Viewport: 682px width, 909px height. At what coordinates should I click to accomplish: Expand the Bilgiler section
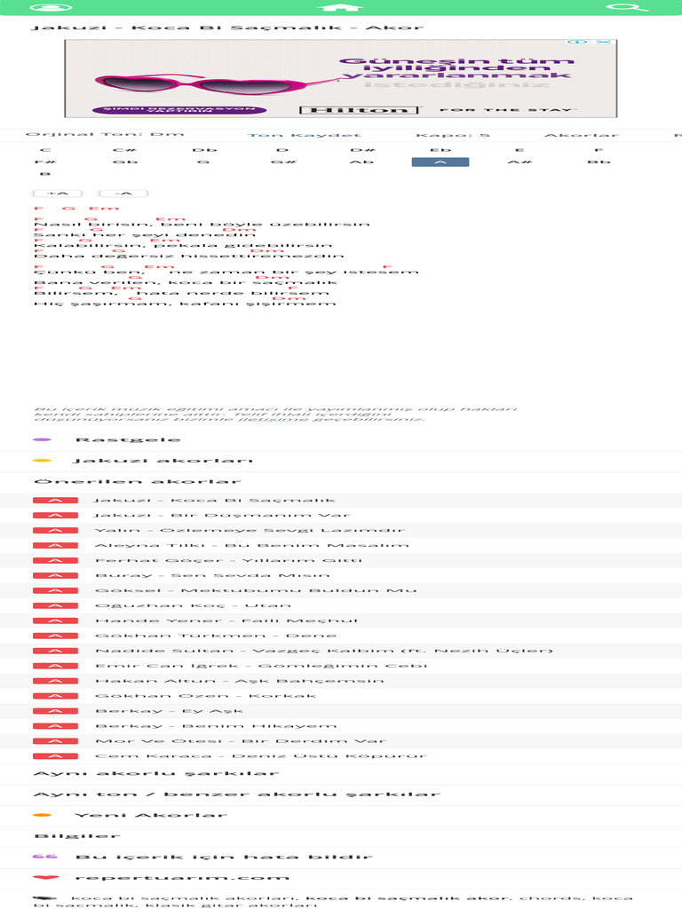(x=341, y=836)
